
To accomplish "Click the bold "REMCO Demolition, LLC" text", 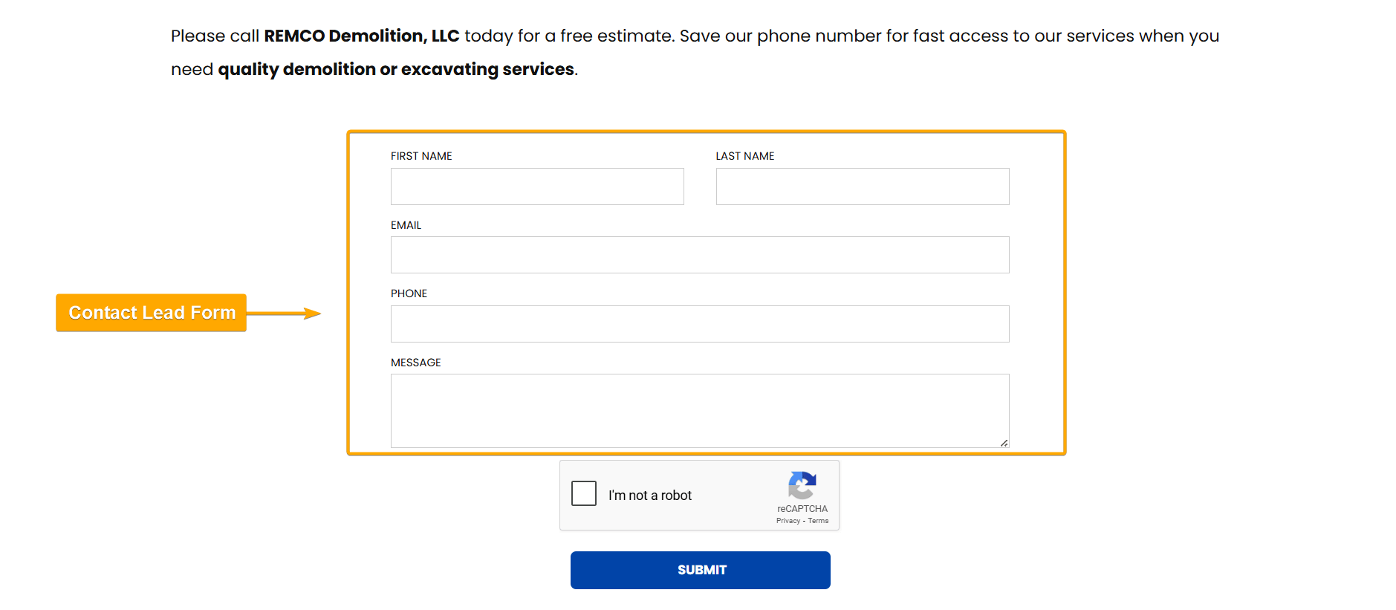I will coord(362,36).
